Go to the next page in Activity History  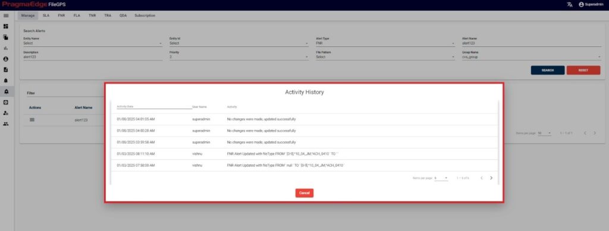(491, 178)
